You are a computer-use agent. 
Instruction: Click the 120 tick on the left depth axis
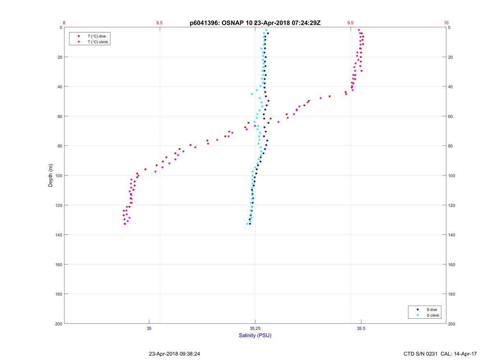(x=58, y=205)
